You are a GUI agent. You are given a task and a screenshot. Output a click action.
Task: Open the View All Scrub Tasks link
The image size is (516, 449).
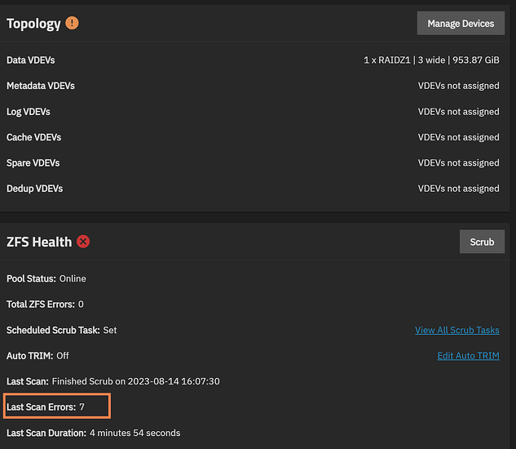click(x=456, y=330)
